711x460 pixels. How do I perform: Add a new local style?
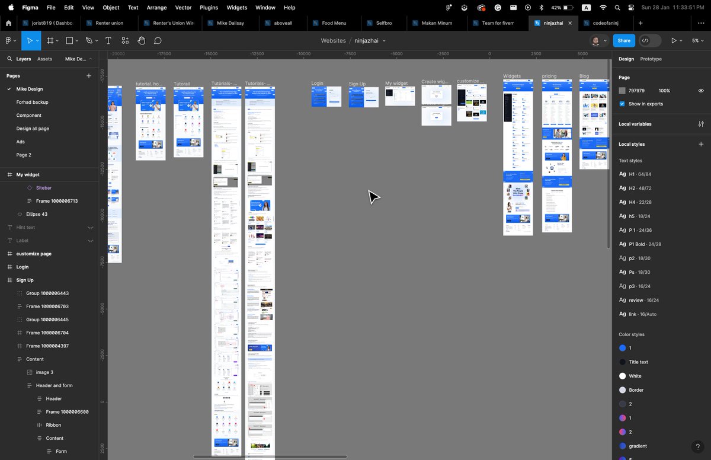point(701,144)
